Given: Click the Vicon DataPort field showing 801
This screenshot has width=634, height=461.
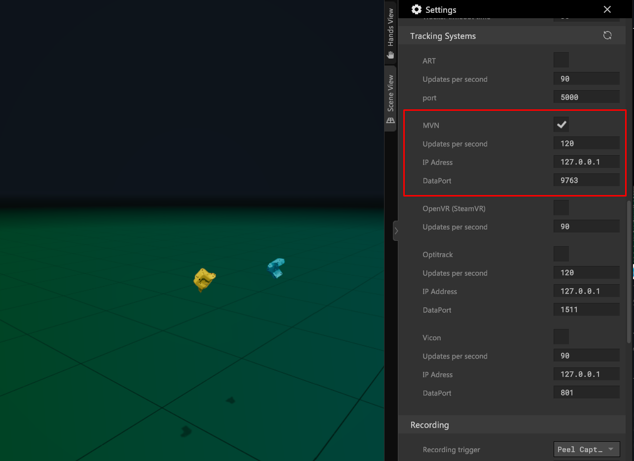Looking at the screenshot, I should (x=587, y=393).
